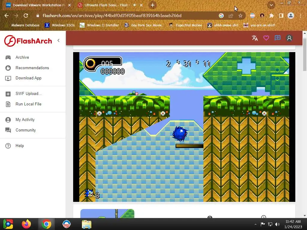The image size is (307, 230).
Task: Click the My Activity person icon
Action: point(8,120)
